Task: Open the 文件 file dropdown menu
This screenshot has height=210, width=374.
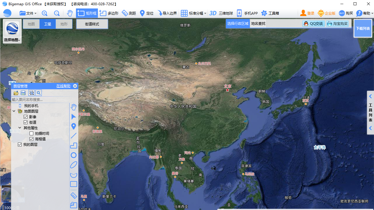Action: tap(28, 13)
